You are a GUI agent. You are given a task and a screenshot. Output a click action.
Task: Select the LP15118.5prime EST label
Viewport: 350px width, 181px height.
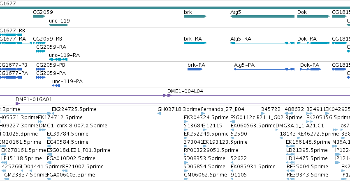click(x=21, y=158)
